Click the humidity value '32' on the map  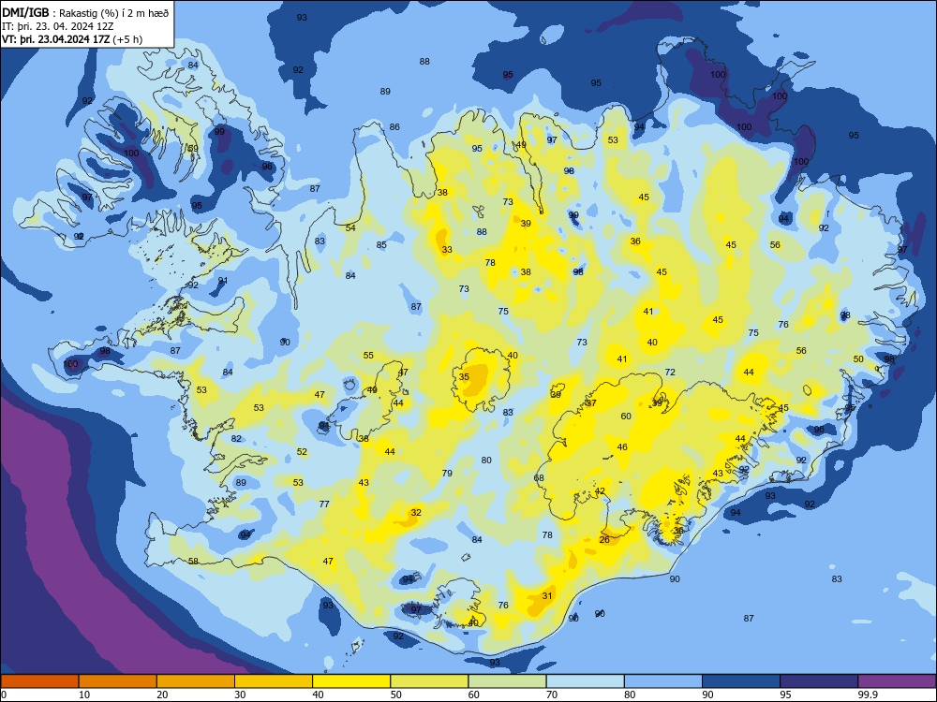[x=416, y=512]
